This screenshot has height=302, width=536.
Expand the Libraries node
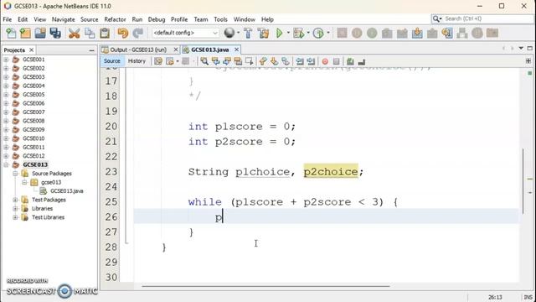[15, 209]
